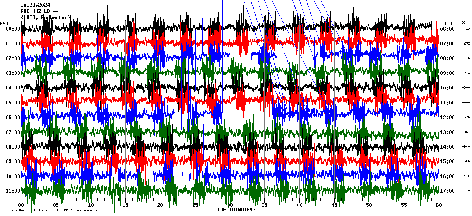Screen dimensions: 472x216
Task: Click the 17:00 UTC row label
Action: click(451, 191)
